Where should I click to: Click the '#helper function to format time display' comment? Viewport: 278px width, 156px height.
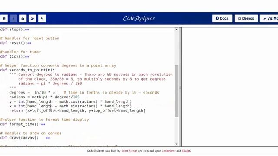click(44, 120)
